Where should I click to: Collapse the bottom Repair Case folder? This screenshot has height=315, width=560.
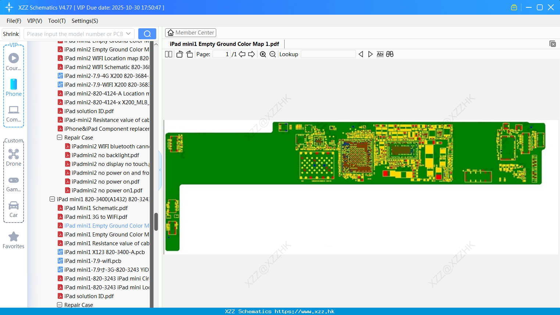click(x=60, y=305)
